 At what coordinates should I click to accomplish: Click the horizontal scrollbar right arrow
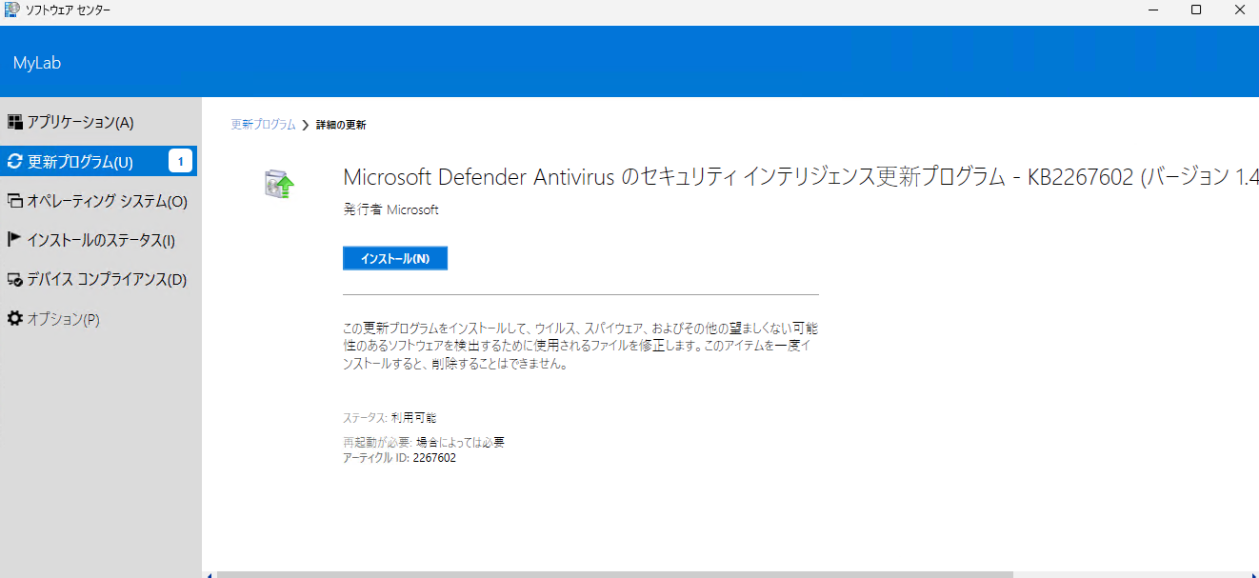pyautogui.click(x=1252, y=574)
